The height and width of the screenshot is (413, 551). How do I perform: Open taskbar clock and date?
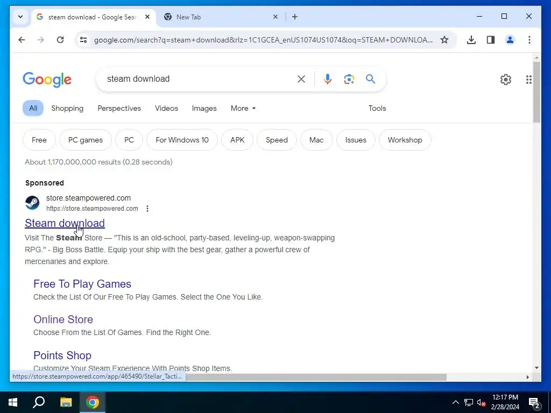(505, 402)
